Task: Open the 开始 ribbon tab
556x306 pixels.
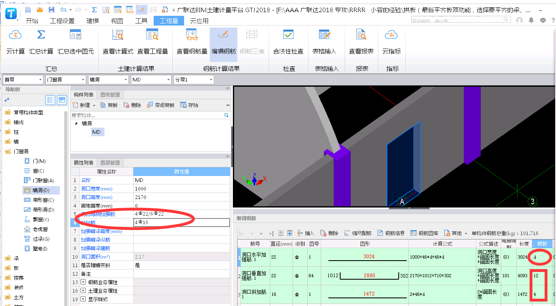Action: point(32,21)
